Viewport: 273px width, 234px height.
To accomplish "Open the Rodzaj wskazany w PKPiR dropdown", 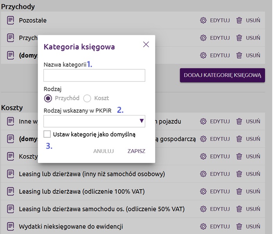I will pyautogui.click(x=94, y=121).
